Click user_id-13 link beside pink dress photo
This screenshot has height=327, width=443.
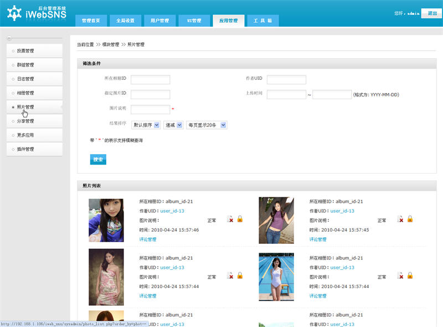pyautogui.click(x=172, y=268)
